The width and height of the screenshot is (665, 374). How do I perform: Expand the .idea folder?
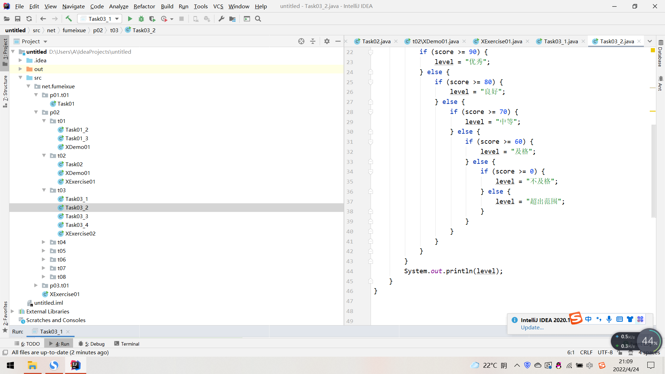click(x=20, y=60)
